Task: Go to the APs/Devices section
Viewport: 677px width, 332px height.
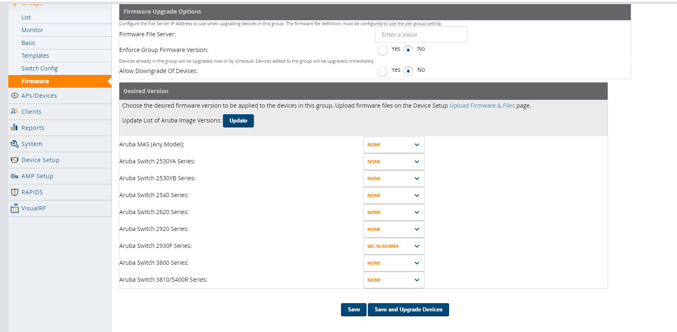Action: pyautogui.click(x=60, y=96)
